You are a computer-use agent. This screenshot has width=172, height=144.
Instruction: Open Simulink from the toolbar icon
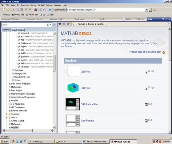click(36, 10)
